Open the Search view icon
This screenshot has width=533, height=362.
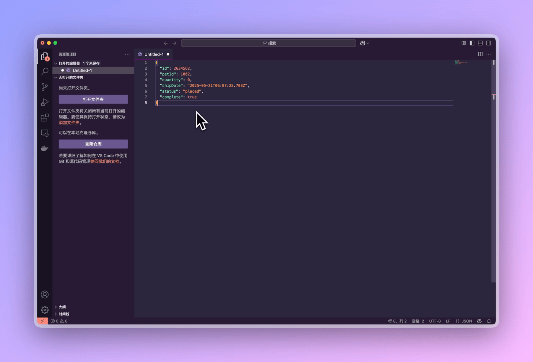coord(45,71)
